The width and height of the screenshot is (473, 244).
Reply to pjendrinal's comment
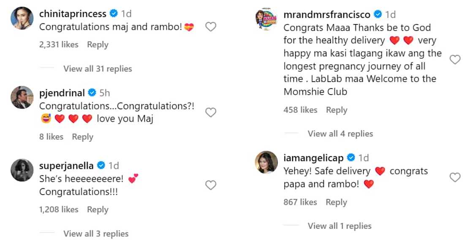tap(82, 137)
